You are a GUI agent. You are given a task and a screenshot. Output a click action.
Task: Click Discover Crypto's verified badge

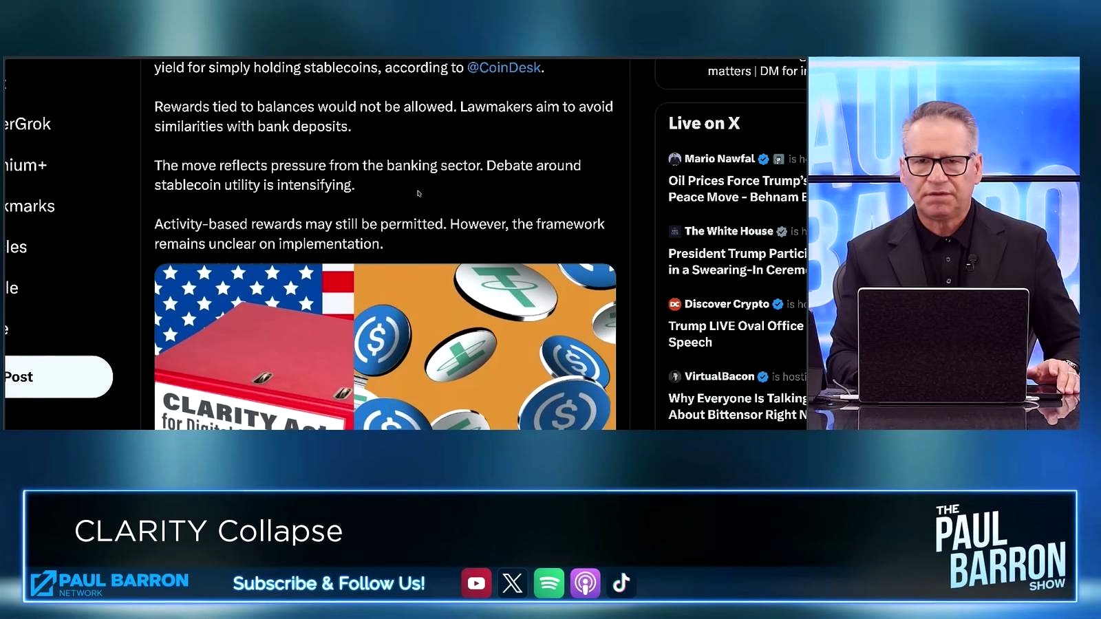pos(778,304)
